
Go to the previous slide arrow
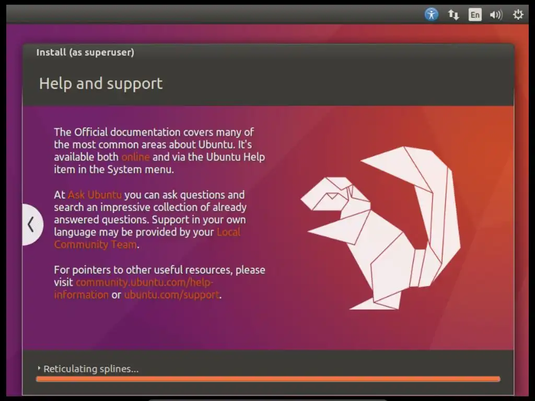[x=32, y=225]
